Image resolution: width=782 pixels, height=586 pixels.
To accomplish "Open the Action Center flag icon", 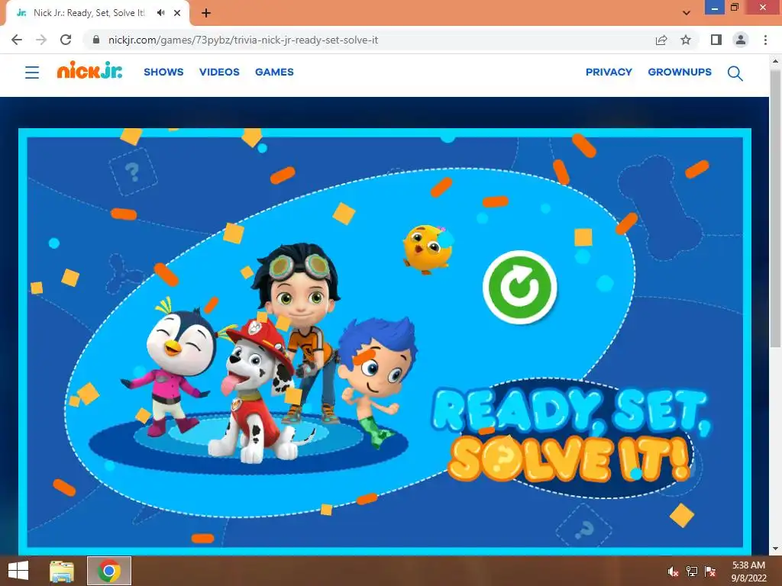I will [710, 572].
